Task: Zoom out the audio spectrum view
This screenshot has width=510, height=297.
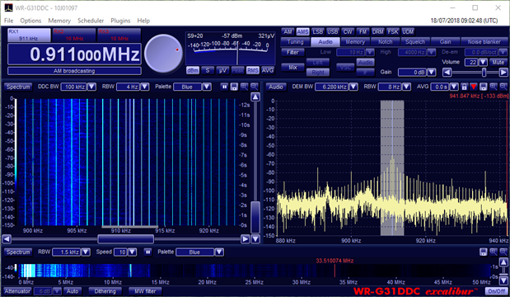Action: pyautogui.click(x=503, y=87)
